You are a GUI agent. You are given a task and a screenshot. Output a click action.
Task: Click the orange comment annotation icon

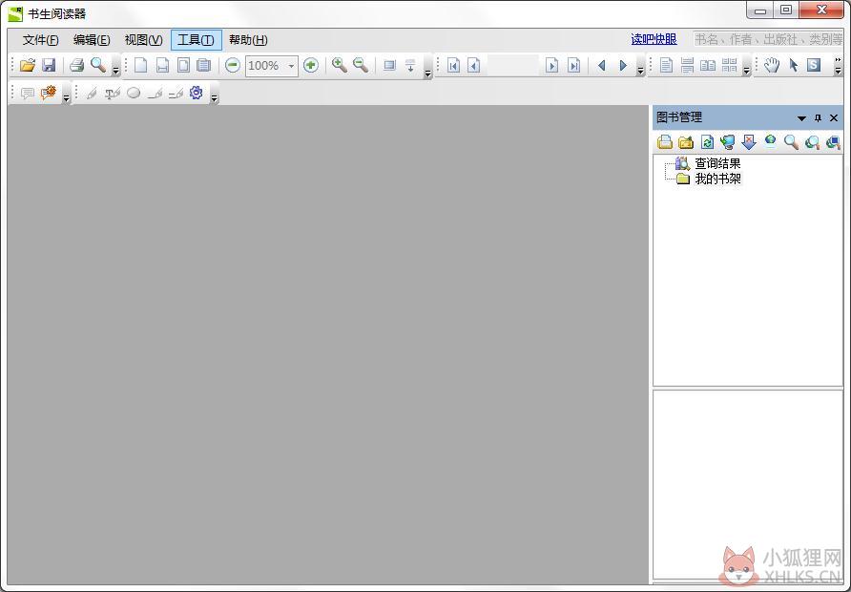[x=49, y=93]
